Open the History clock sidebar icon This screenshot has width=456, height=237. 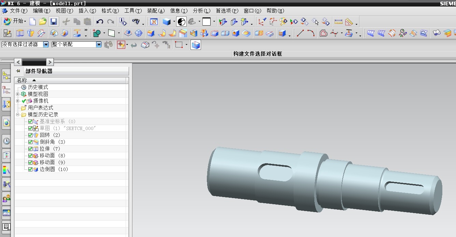point(6,141)
